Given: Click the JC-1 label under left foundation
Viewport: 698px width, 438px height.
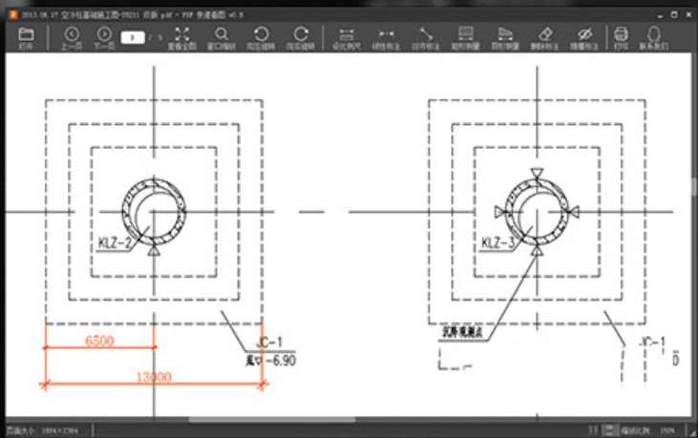Looking at the screenshot, I should [x=270, y=342].
